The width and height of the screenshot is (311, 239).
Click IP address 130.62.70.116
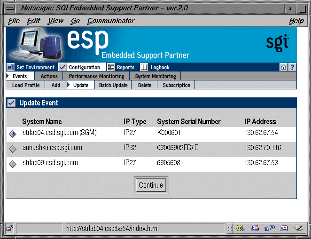pos(263,148)
